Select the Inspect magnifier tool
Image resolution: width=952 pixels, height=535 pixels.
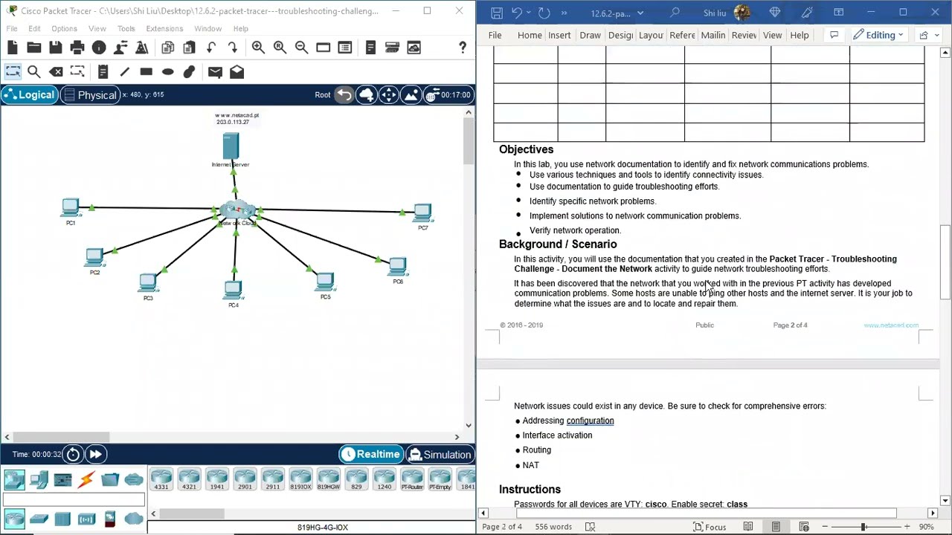click(x=34, y=72)
